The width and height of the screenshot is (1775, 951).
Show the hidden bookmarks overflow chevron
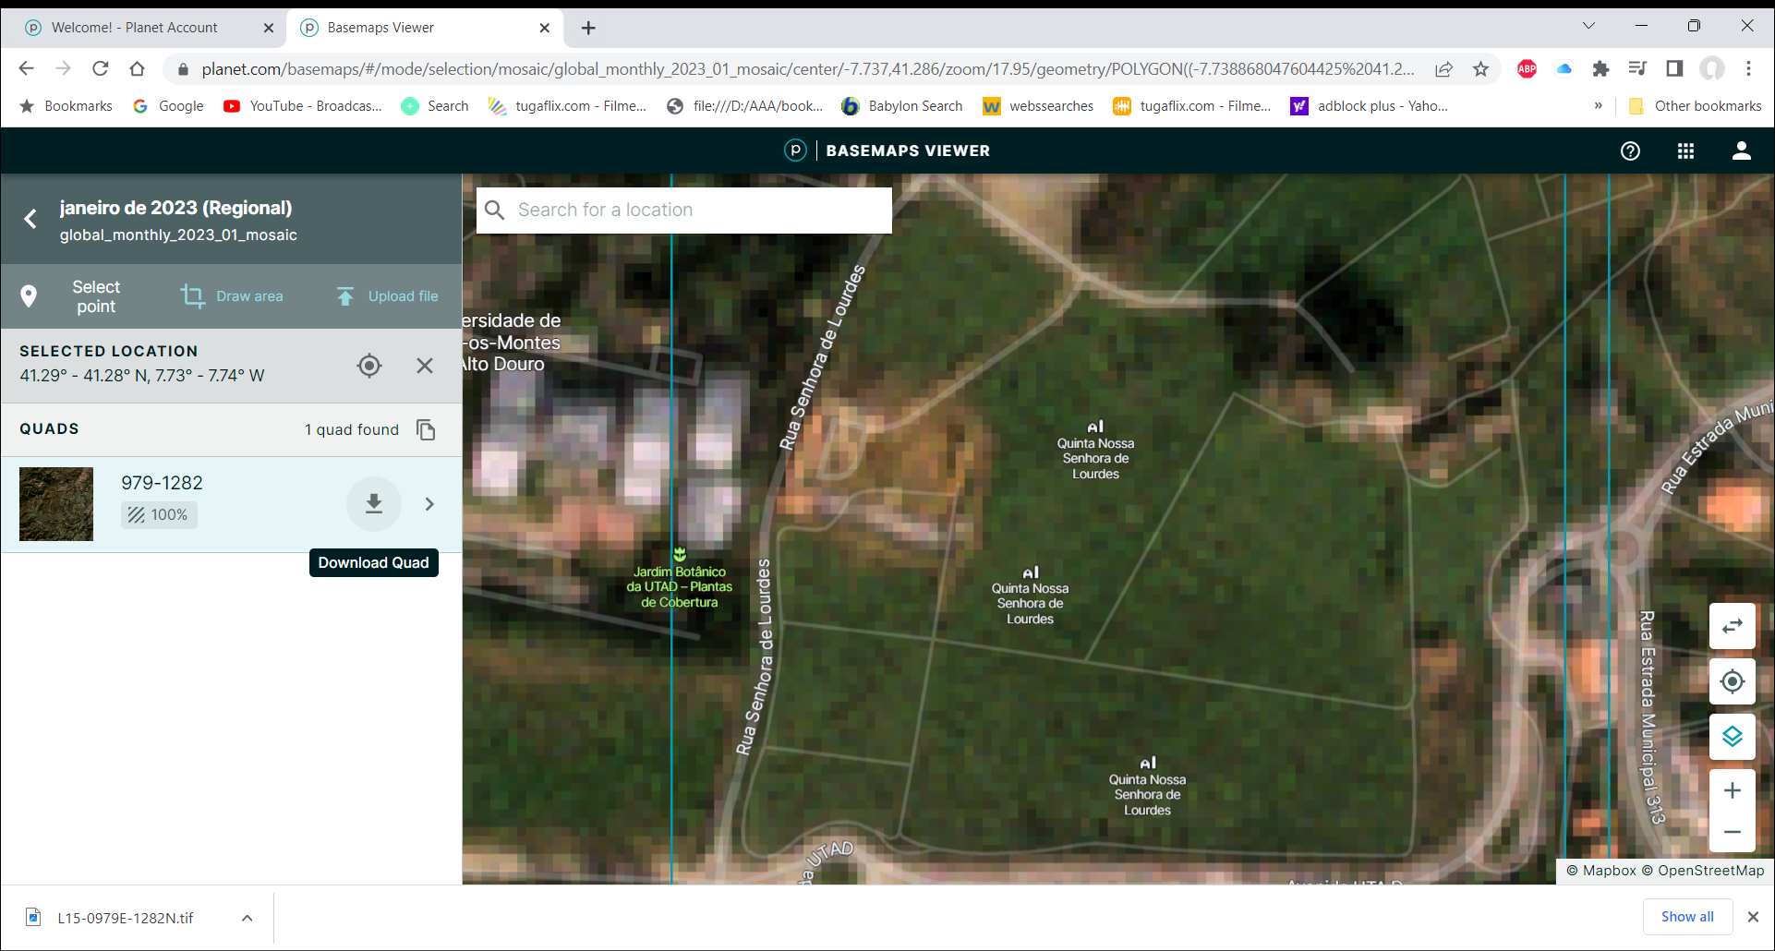pos(1599,106)
